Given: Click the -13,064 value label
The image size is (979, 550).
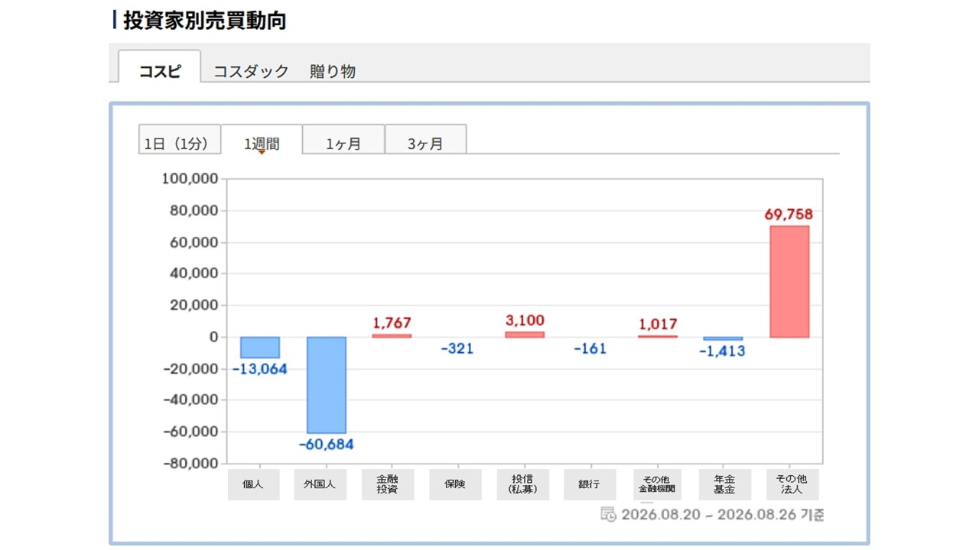Looking at the screenshot, I should [x=260, y=369].
